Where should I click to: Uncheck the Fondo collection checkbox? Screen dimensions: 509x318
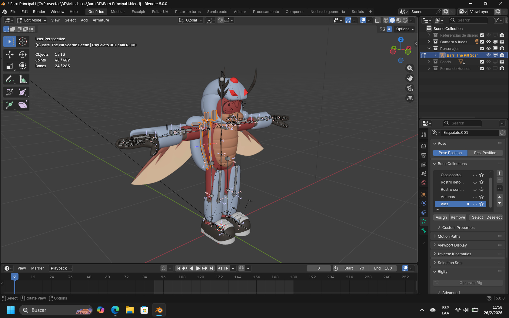pos(482,62)
